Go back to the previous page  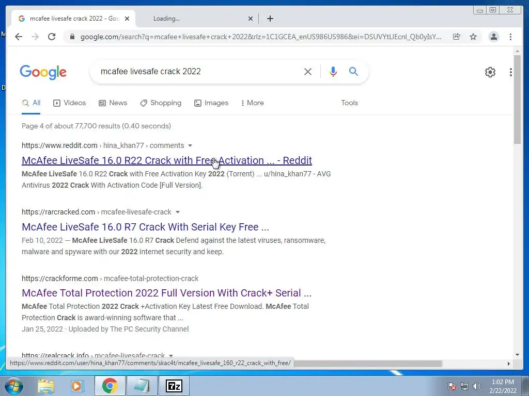tap(19, 37)
